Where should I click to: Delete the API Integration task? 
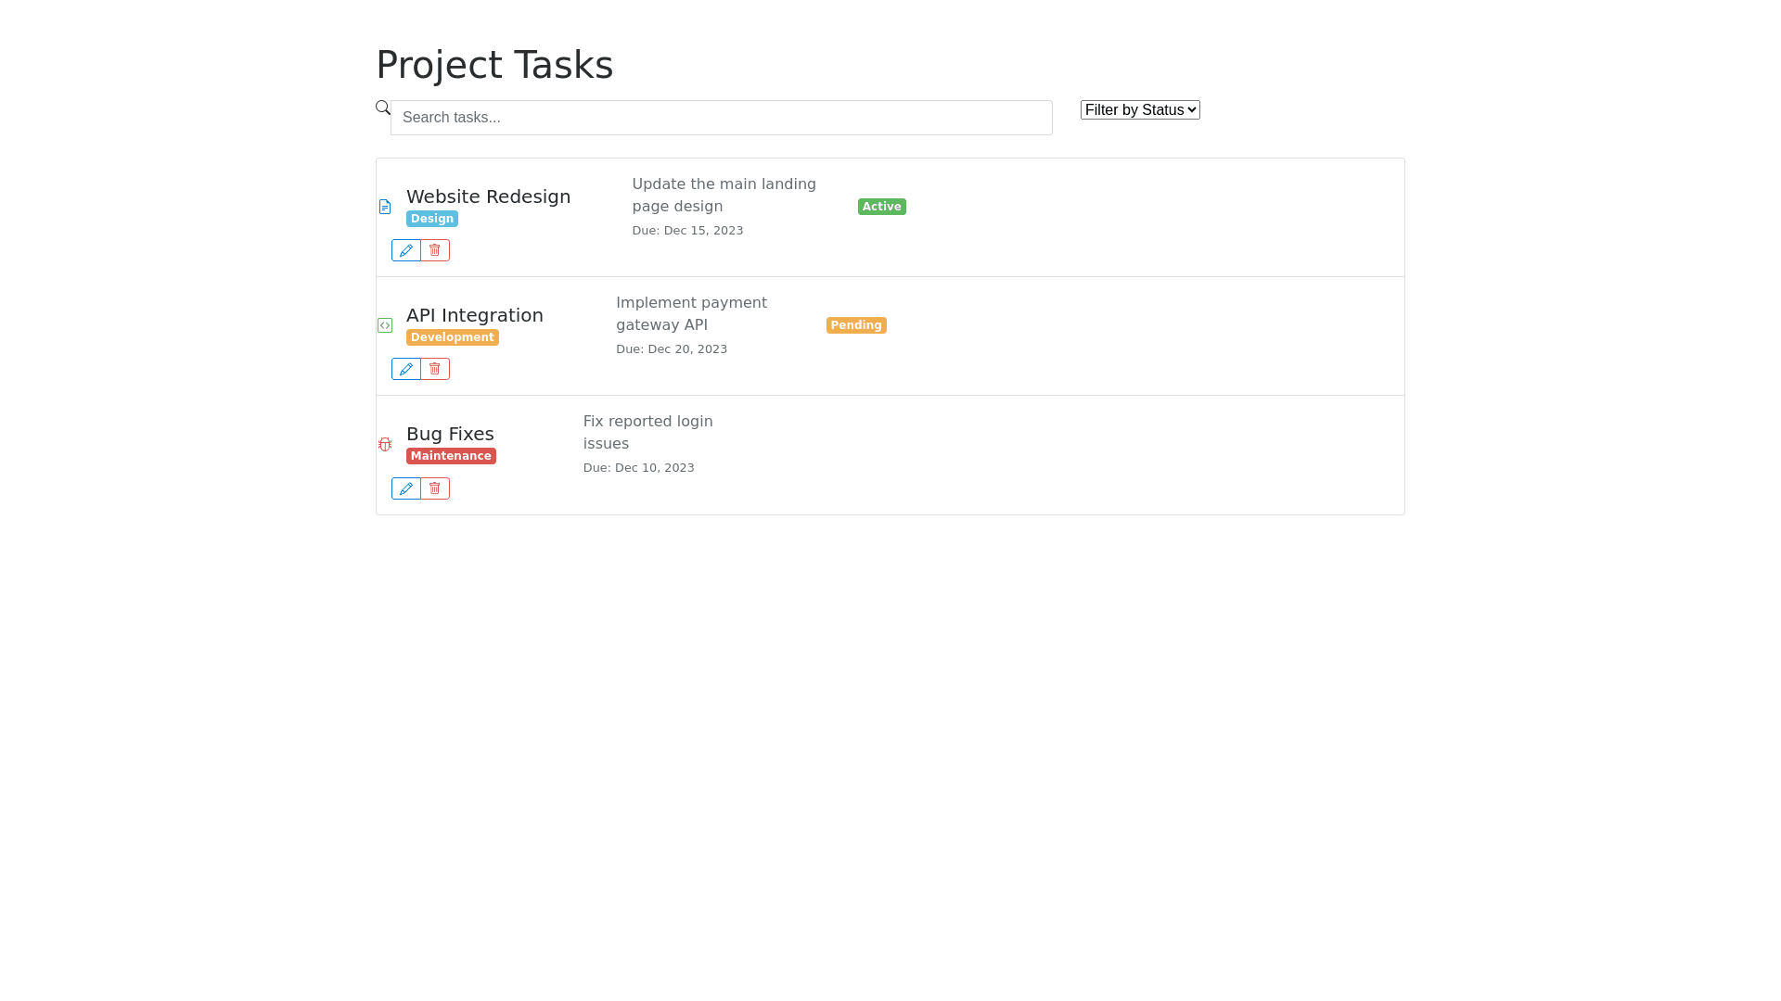click(x=435, y=369)
